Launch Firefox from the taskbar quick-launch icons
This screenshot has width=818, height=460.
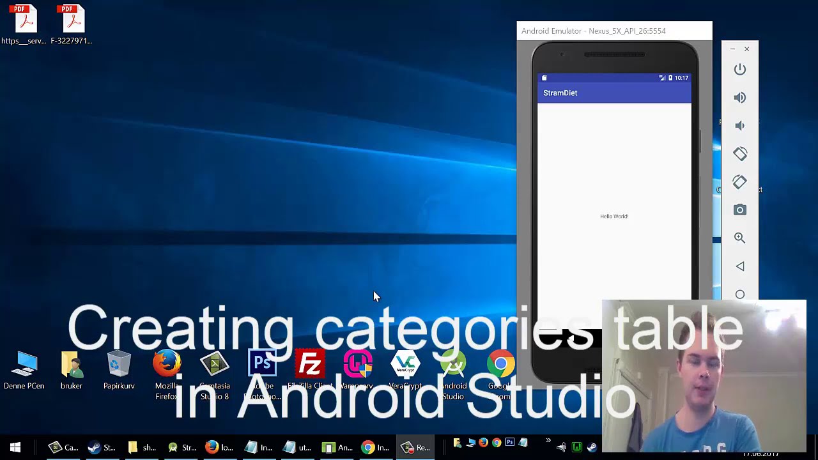[x=483, y=442]
